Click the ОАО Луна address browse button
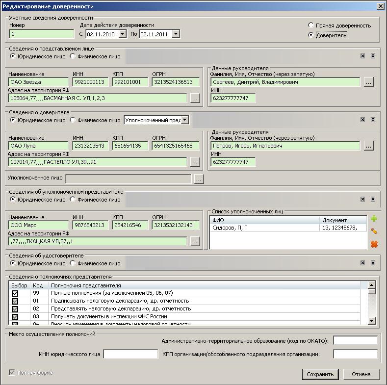387x385 pixels. 195,162
